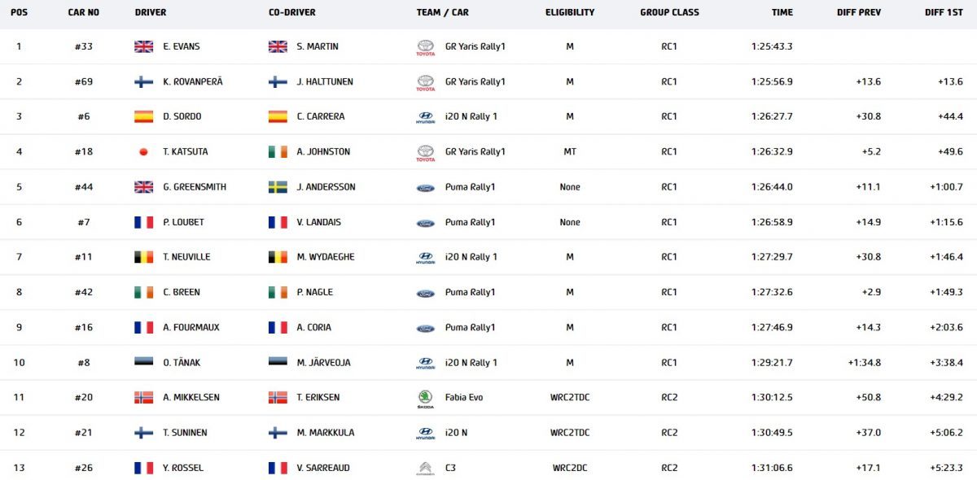Viewport: 977px width, 480px height.
Task: Click the Skoda logo beside Fabia Evo
Action: click(x=425, y=398)
